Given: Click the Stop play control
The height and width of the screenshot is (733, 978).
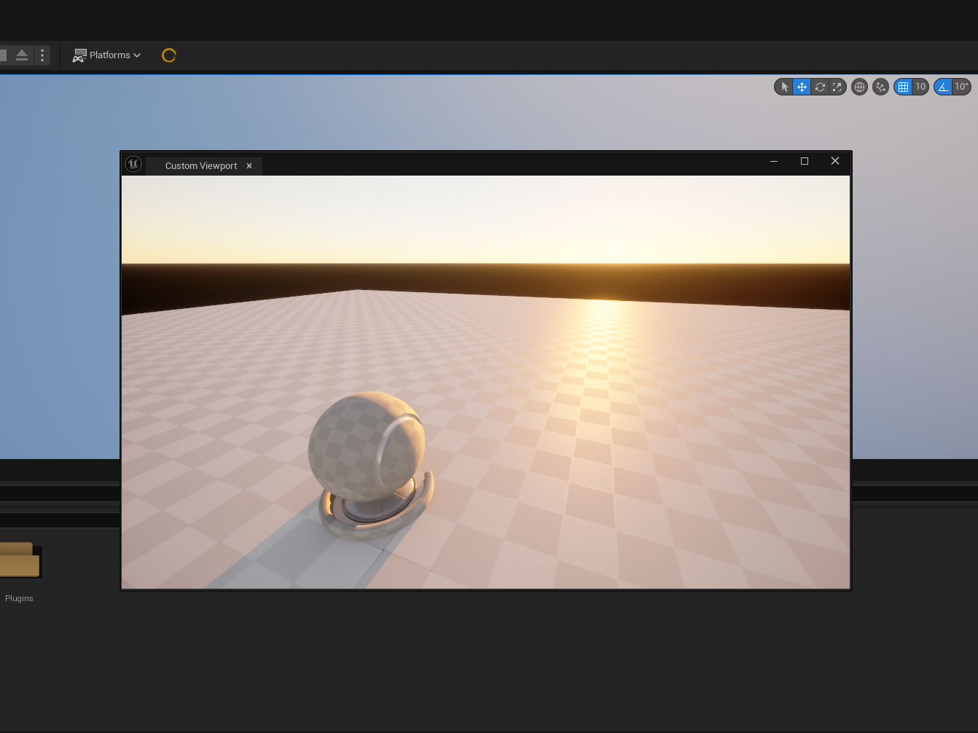Looking at the screenshot, I should coord(3,55).
